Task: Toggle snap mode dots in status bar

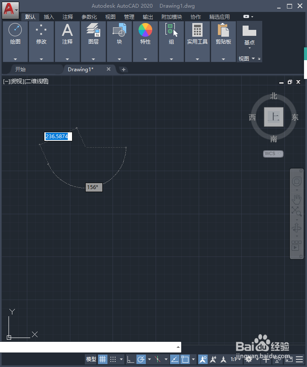Action: (113, 359)
